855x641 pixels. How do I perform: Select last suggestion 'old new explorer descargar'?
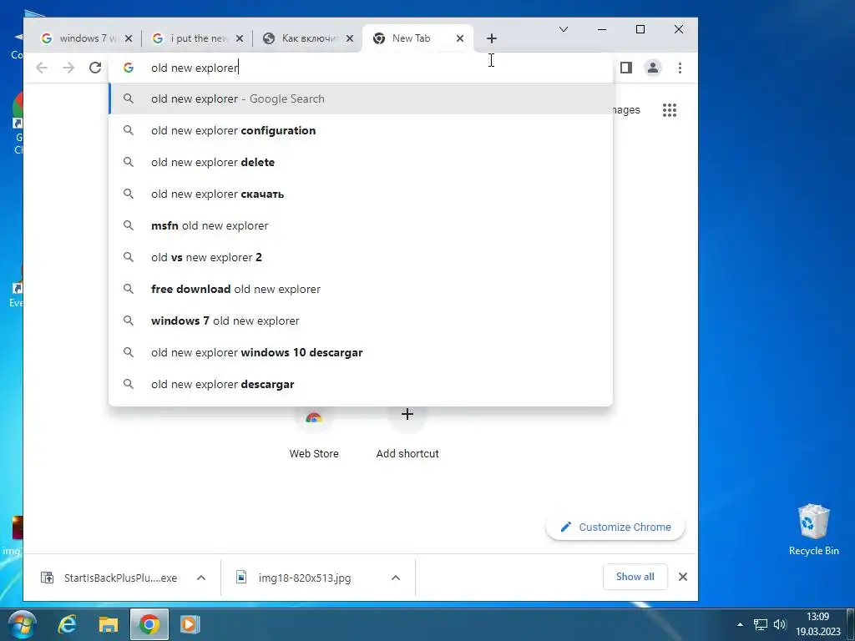click(x=361, y=384)
